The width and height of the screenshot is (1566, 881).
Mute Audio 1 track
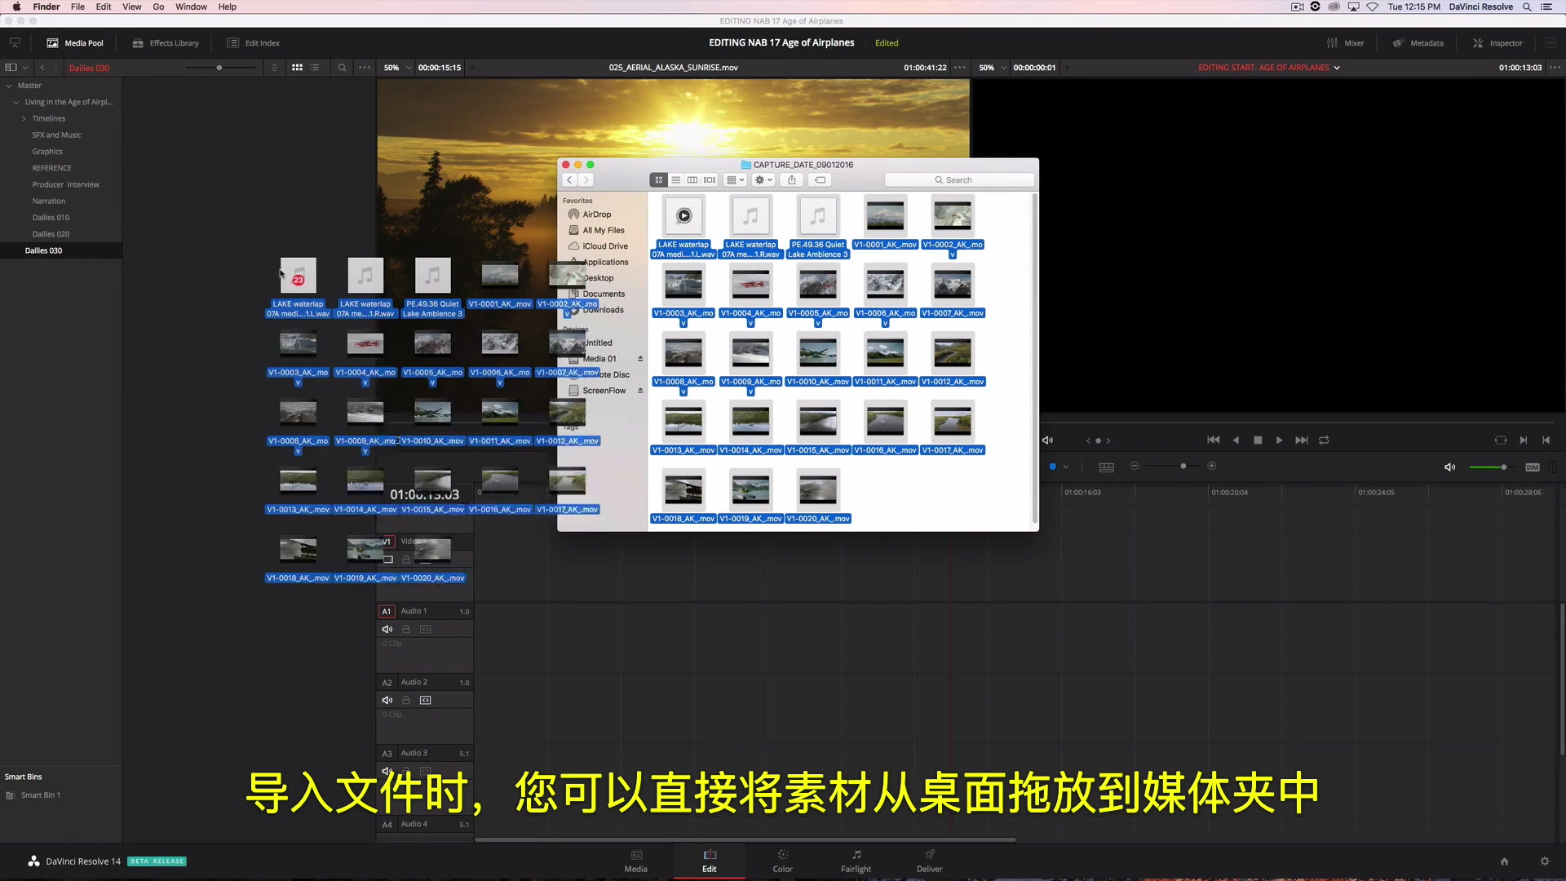[x=387, y=630]
